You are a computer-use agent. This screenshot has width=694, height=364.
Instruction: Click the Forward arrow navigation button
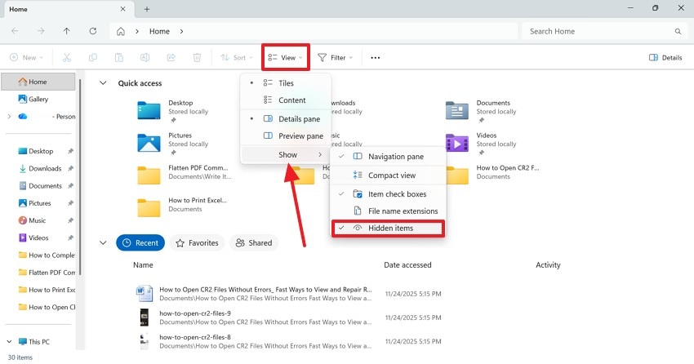(41, 31)
